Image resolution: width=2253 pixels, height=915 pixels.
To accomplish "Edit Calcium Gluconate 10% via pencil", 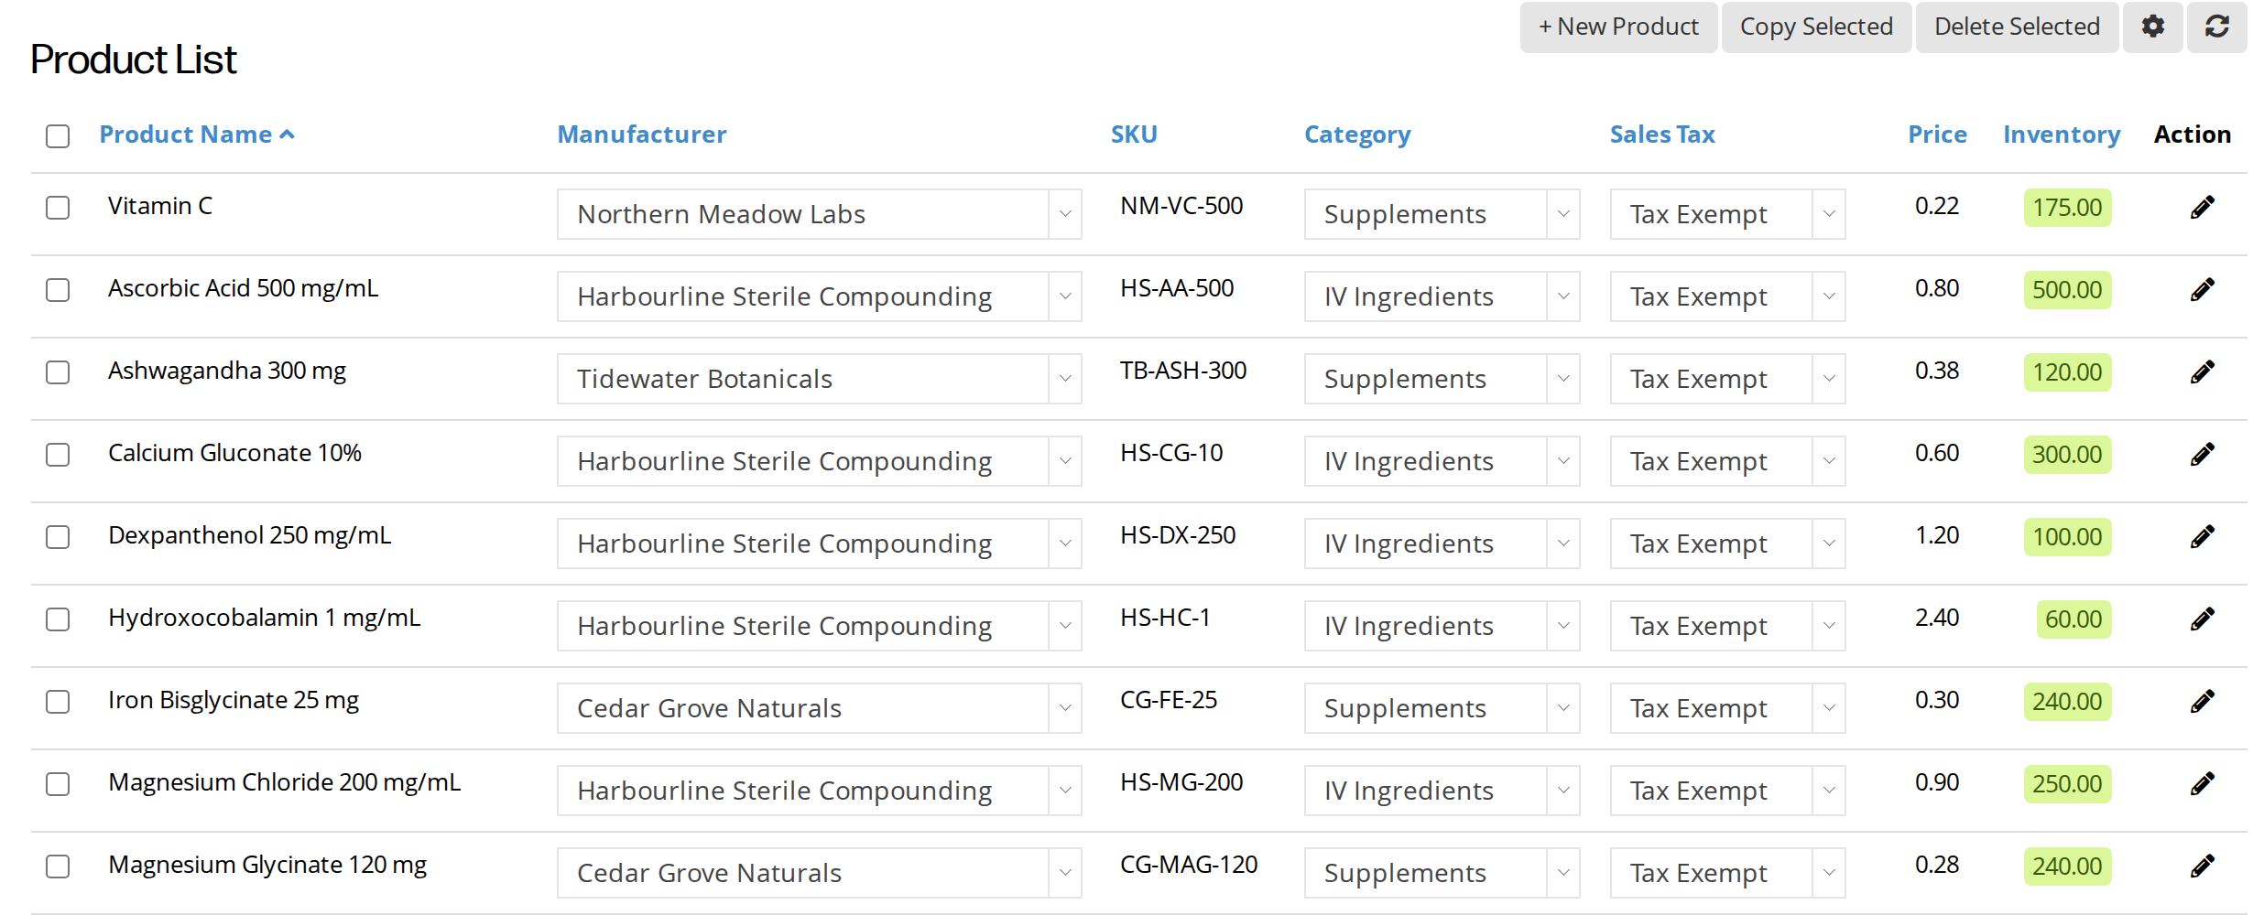I will pos(2203,454).
